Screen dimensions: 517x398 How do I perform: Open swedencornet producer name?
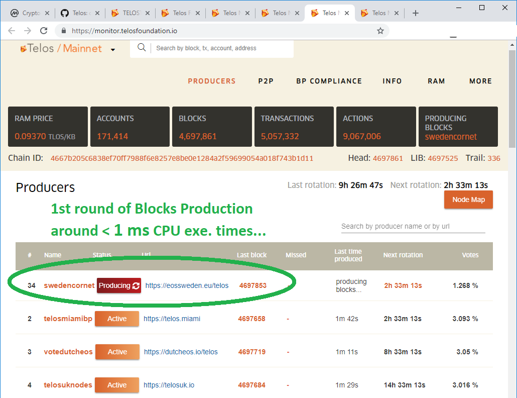tap(69, 285)
